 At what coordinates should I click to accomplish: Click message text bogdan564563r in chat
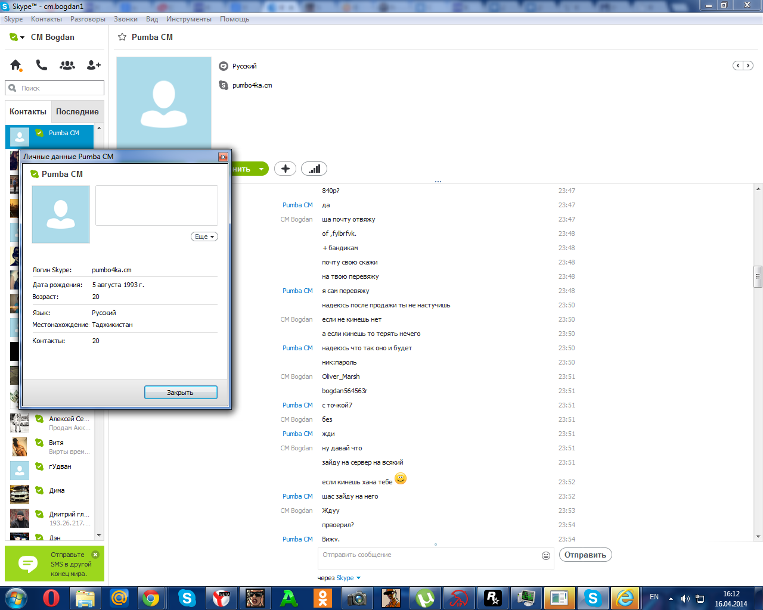[345, 391]
